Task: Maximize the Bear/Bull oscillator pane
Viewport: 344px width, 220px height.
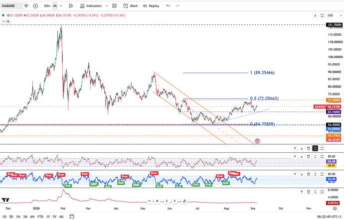Action: point(322,174)
